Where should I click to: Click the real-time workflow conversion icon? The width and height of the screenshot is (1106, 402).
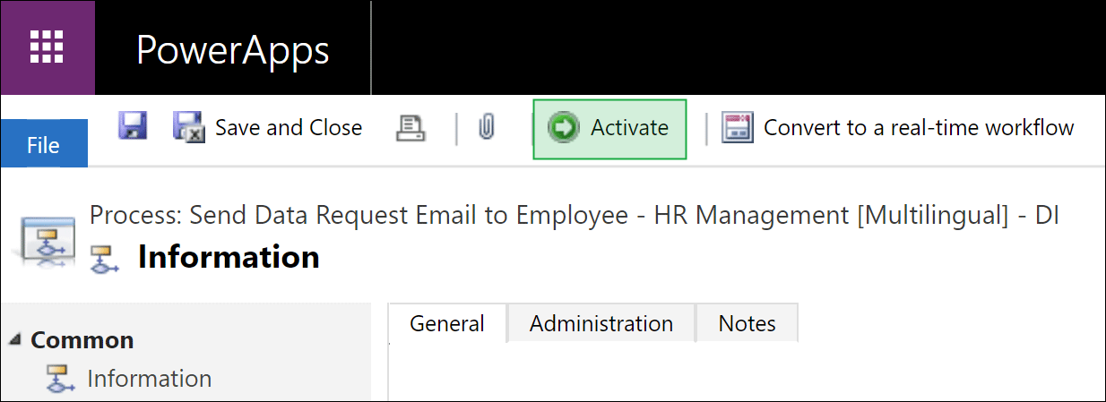[738, 128]
